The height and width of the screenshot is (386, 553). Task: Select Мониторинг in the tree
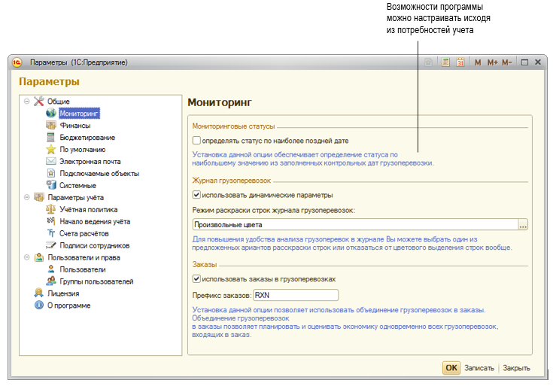click(x=79, y=114)
